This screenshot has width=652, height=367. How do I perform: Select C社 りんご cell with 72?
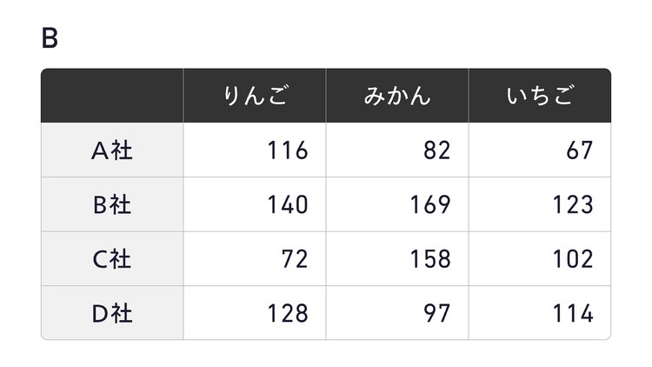pos(255,259)
